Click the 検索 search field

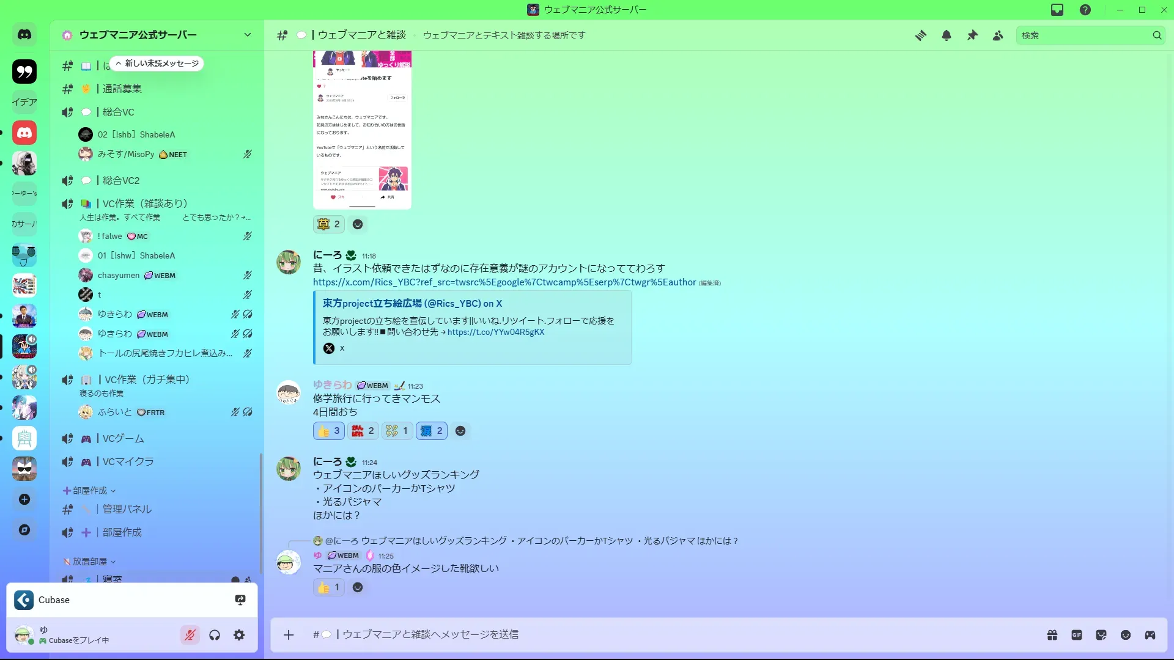[1084, 35]
